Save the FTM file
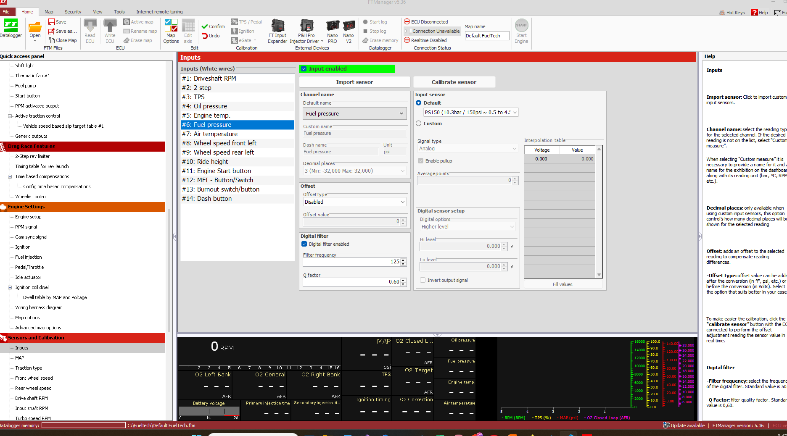Viewport: 787px width, 436px height. [57, 22]
